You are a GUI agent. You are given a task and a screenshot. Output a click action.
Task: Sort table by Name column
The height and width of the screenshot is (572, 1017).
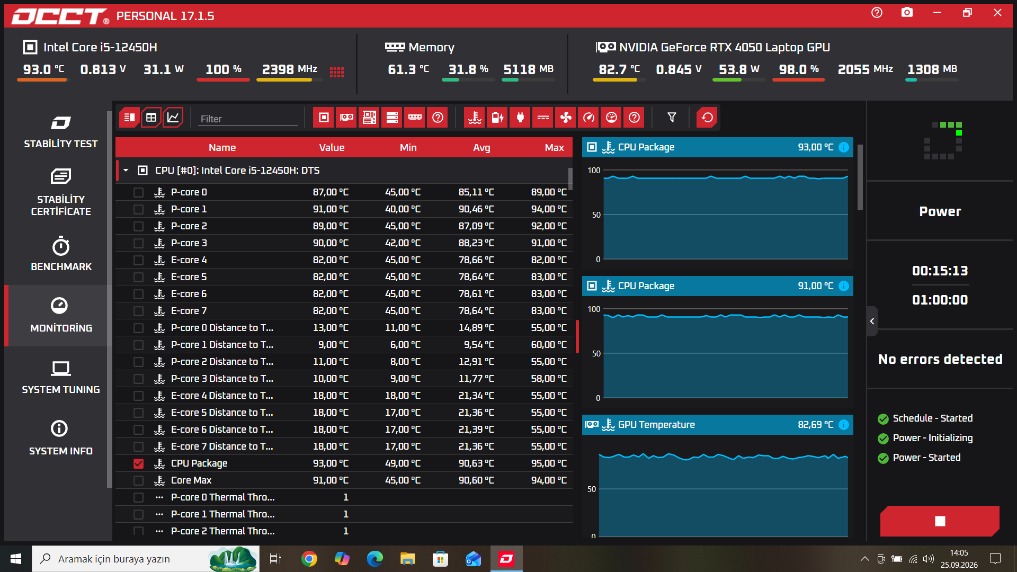[222, 148]
